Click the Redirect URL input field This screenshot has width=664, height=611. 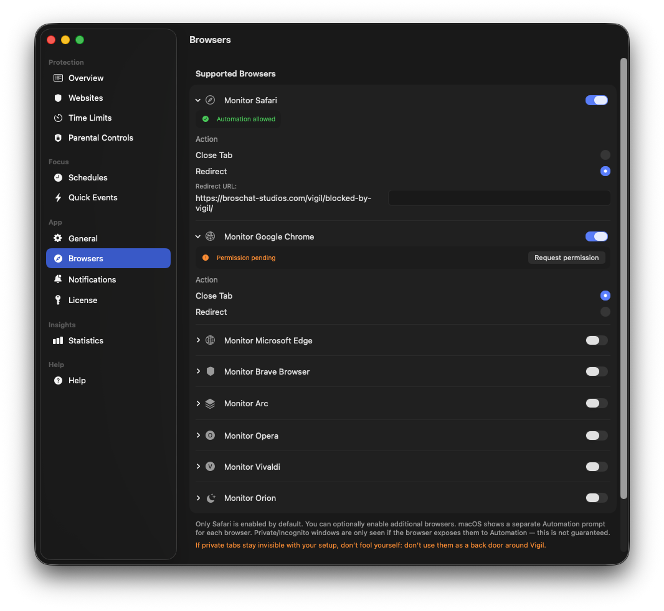tap(500, 198)
